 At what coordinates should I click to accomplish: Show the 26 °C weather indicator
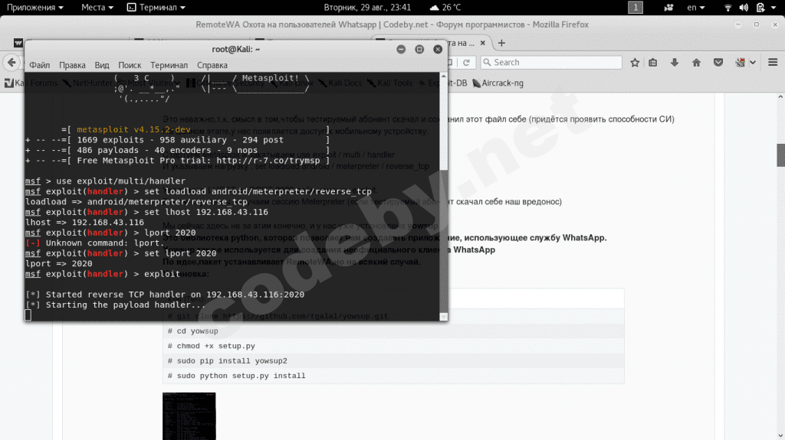[x=445, y=8]
